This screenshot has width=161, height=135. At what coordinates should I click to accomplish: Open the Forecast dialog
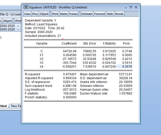tap(99, 14)
